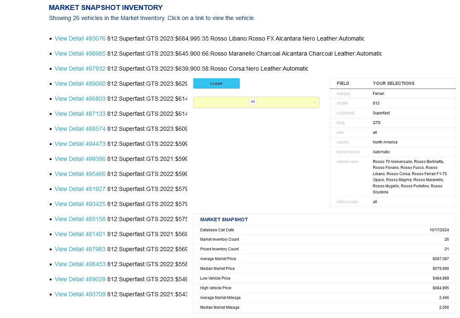Screen dimensions: 460x318
Task: Select View Detail 499386 link
Action: click(x=80, y=159)
